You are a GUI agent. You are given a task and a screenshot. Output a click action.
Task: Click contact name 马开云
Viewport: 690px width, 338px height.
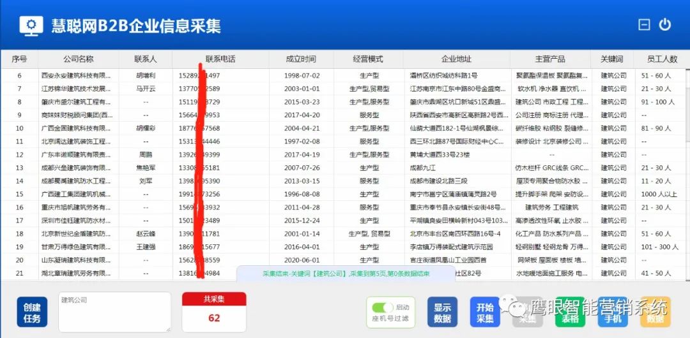[x=146, y=89]
